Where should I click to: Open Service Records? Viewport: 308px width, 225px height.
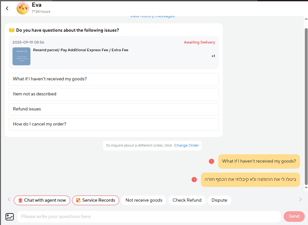click(x=96, y=200)
